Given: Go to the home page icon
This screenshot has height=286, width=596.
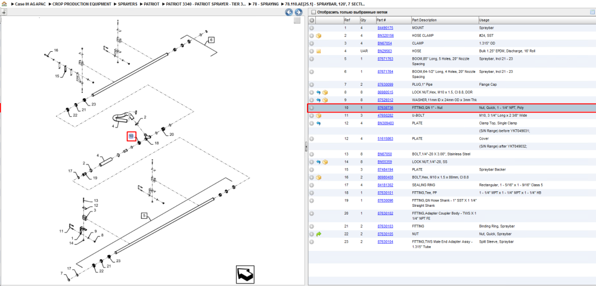Looking at the screenshot, I should tap(4, 4).
